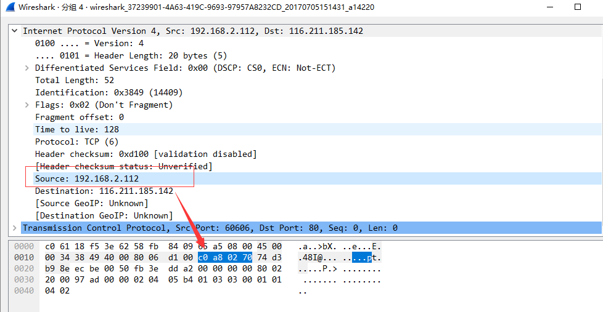Collapse the Internet Protocol Version 4 section
Viewport: 603px width, 312px height.
(x=15, y=31)
